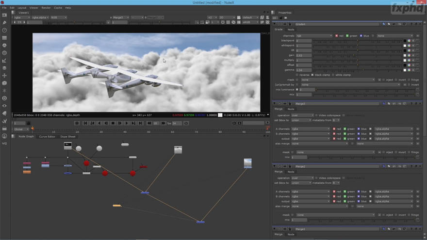
Task: Open the Merge2 A channels dropdown
Action: 310,192
